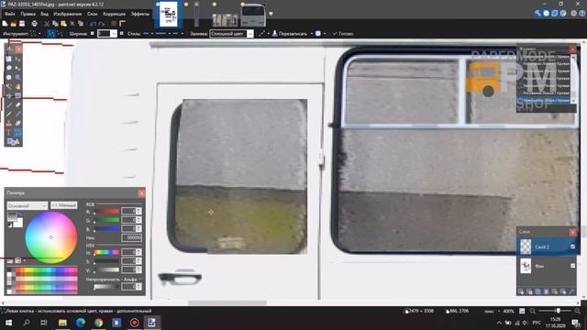Select the Zoom tool in Tools panel
Viewport: 587px width, 330px height.
(17, 77)
